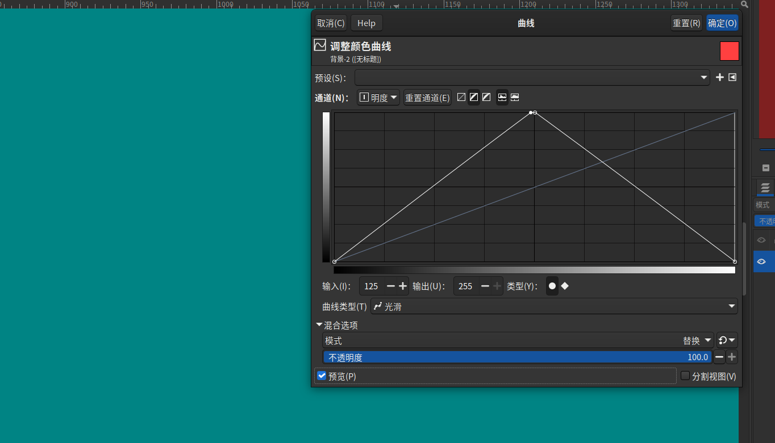Click the 输入 input value field

coord(371,286)
